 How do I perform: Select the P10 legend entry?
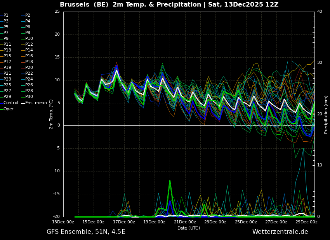(29, 39)
